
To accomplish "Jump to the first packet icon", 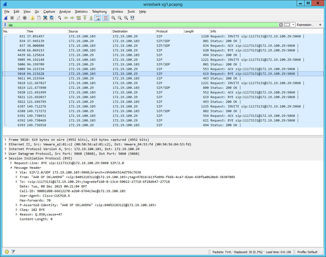I will (85, 18).
